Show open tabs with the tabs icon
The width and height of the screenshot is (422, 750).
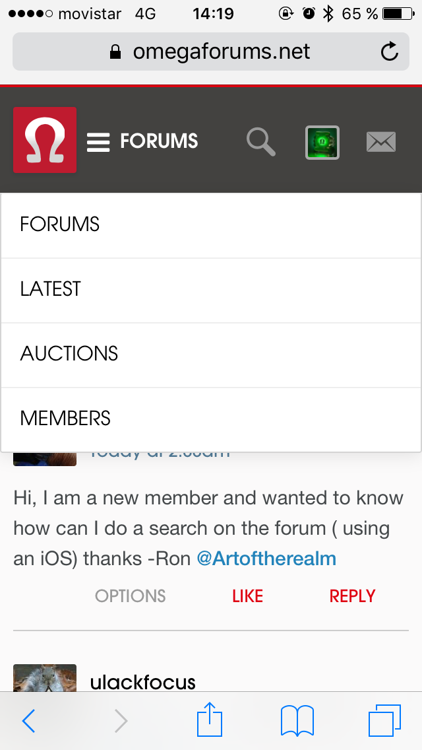(384, 720)
